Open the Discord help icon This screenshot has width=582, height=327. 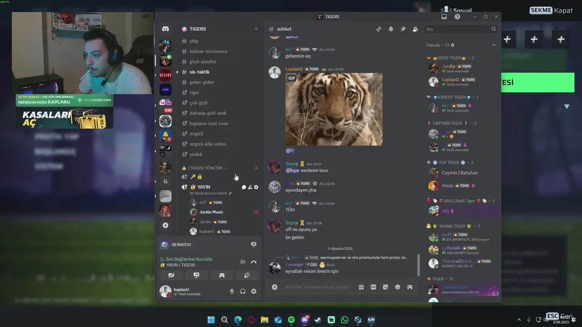tap(457, 17)
